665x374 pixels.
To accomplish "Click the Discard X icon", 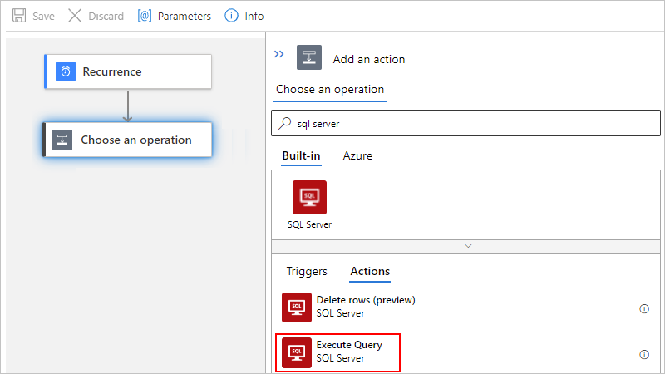I will 75,16.
